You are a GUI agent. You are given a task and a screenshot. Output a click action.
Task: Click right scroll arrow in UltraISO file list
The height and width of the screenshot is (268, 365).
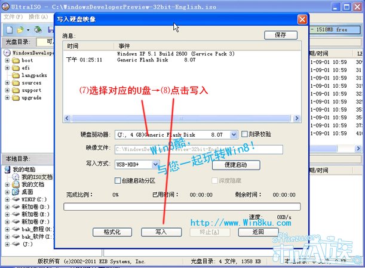pos(358,148)
